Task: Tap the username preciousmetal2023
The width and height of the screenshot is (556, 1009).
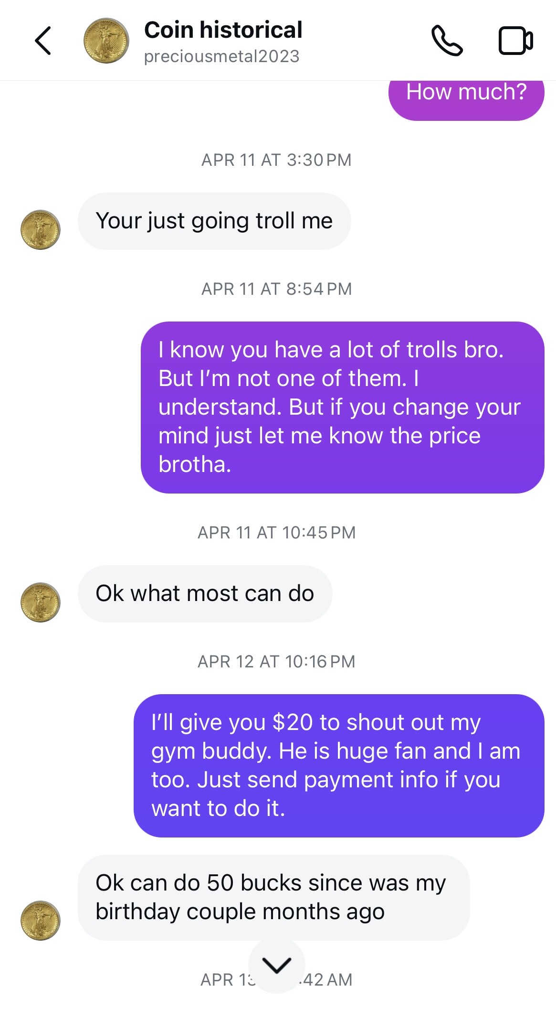Action: 221,56
